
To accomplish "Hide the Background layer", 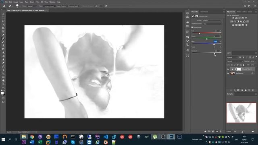I will tap(228, 73).
